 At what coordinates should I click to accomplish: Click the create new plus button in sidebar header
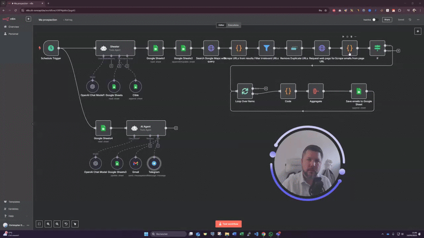29,19
